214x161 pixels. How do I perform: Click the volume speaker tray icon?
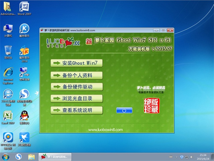pos(192,157)
